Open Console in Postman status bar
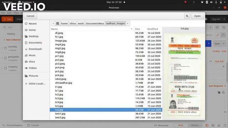 tap(33, 125)
